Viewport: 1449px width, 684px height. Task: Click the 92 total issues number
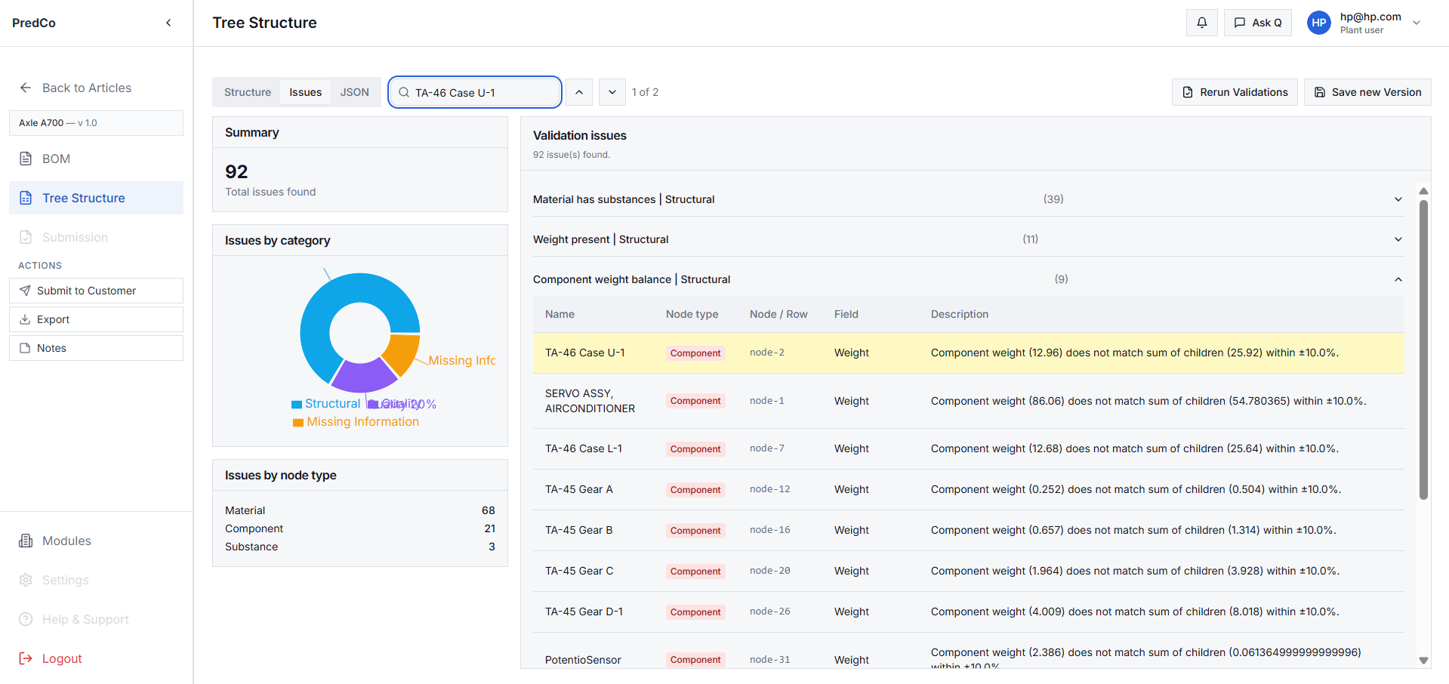coord(236,171)
